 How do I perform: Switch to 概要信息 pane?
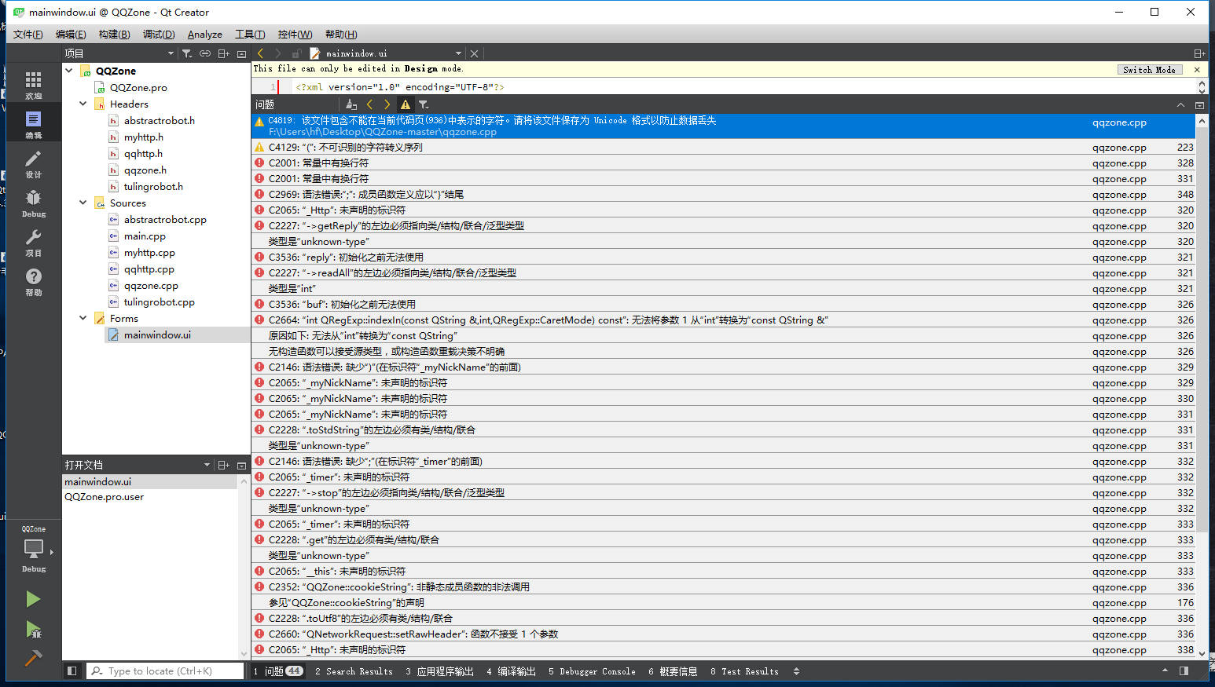(x=673, y=671)
